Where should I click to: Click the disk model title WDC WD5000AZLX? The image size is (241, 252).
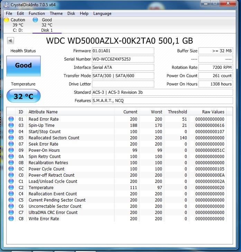[x=119, y=41]
